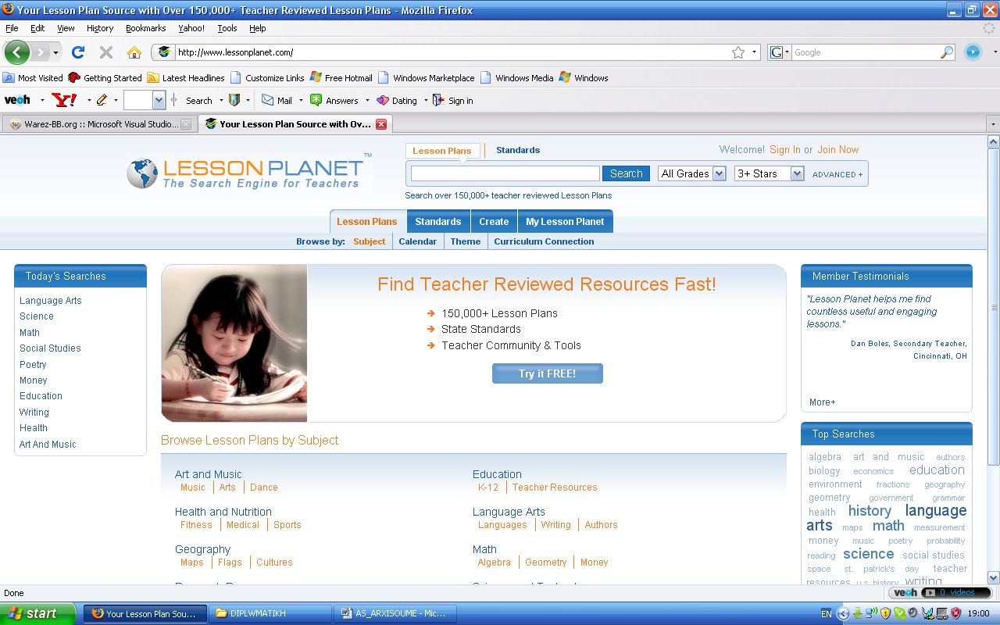Open the History menu
Screen dimensions: 1000x625
(100, 28)
